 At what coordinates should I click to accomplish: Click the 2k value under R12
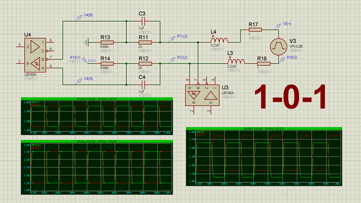[140, 68]
